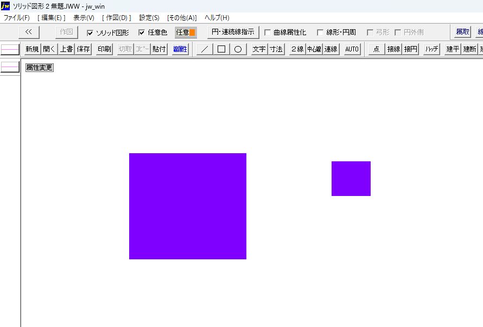483x327 pixels.
Task: Open the 設定(S) menu
Action: pos(149,18)
